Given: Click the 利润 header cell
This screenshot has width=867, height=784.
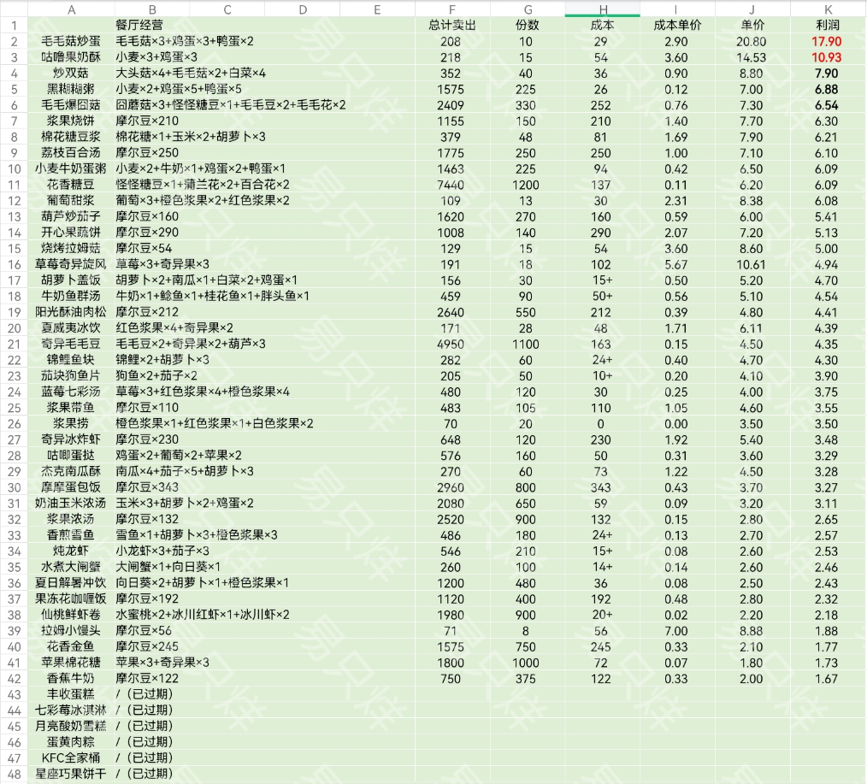Looking at the screenshot, I should tap(828, 26).
